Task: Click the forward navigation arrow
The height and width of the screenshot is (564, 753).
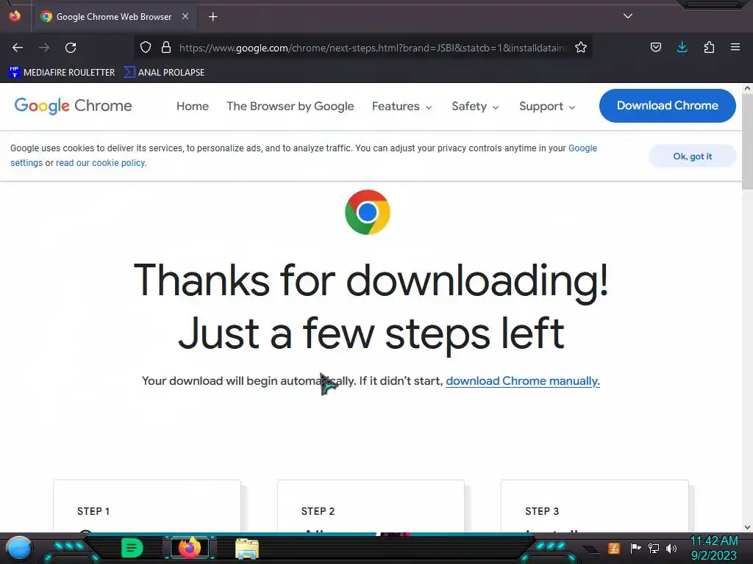Action: [44, 48]
